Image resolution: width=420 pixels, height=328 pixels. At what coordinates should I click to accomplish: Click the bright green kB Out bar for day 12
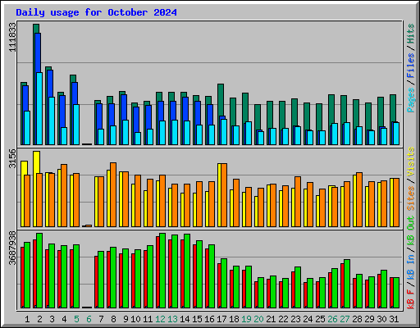pos(162,271)
